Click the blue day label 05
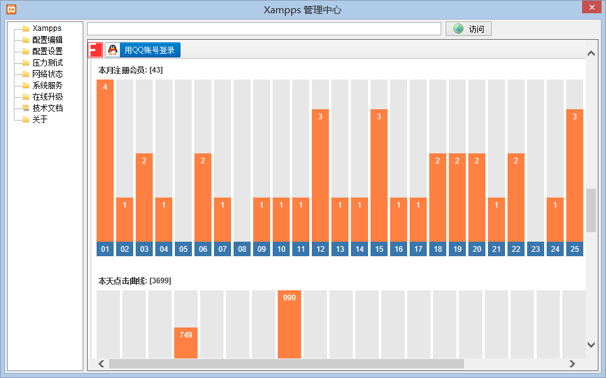Viewport: 606px width, 378px height. pyautogui.click(x=183, y=249)
